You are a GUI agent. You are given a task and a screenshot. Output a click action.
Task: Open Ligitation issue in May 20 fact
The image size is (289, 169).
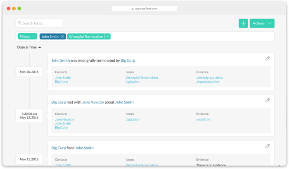(133, 82)
